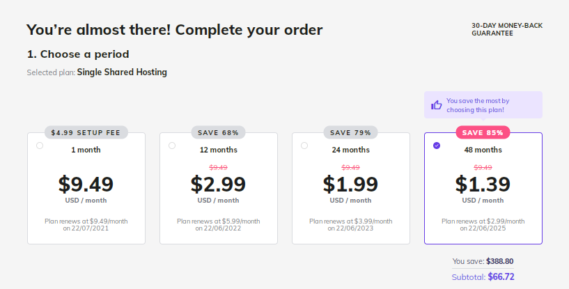Click the $4.99 SETUP FEE badge
569x289 pixels.
pyautogui.click(x=86, y=132)
